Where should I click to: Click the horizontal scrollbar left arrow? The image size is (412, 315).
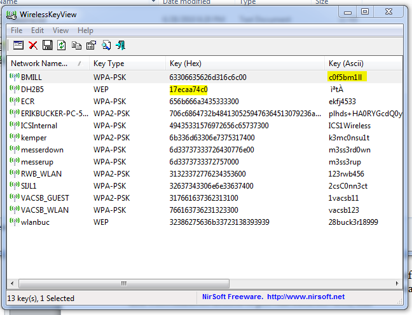click(x=12, y=283)
